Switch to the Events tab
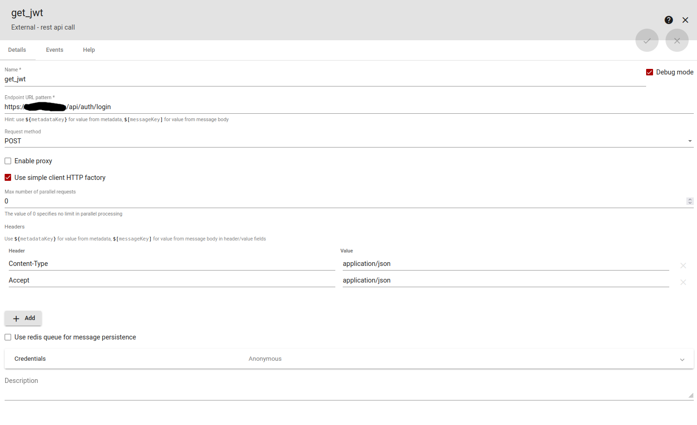The image size is (697, 425). click(x=55, y=49)
